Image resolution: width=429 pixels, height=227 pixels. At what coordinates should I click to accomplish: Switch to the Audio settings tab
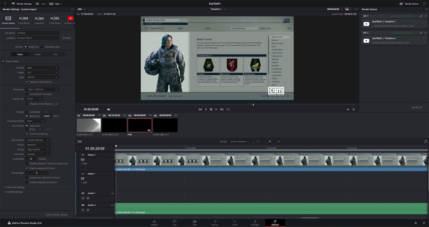tap(38, 54)
